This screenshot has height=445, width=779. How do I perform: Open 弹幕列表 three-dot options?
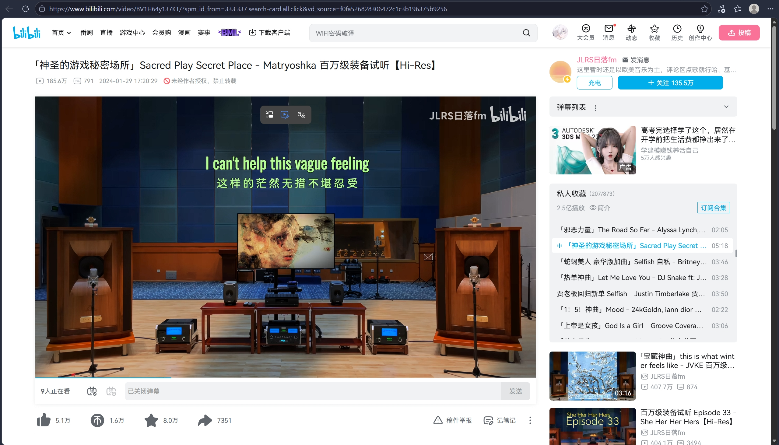(x=595, y=108)
